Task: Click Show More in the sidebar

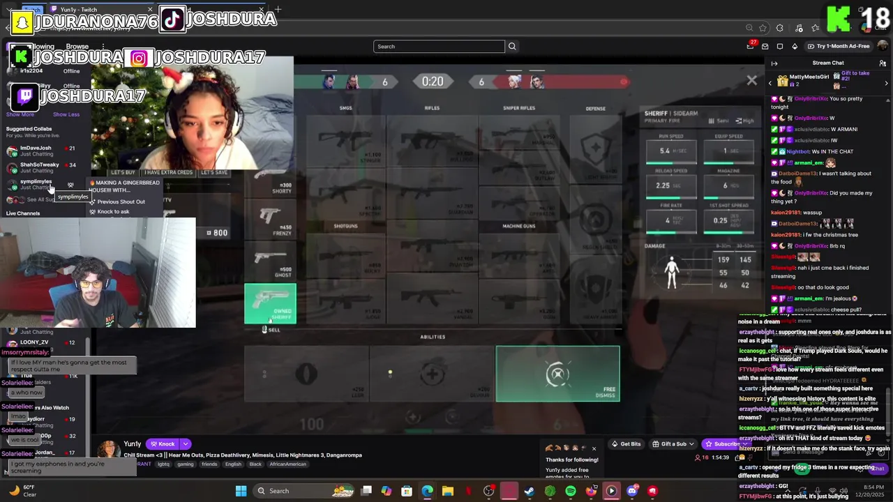Action: pos(20,114)
